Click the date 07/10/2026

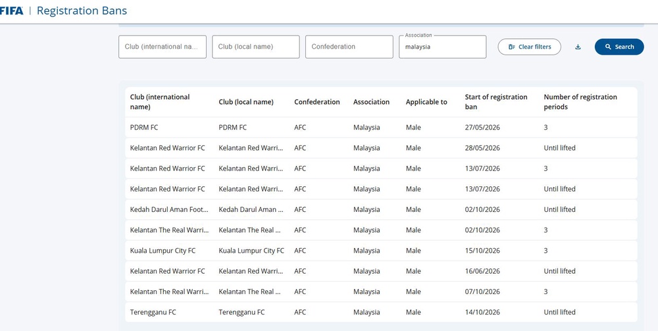pyautogui.click(x=482, y=292)
